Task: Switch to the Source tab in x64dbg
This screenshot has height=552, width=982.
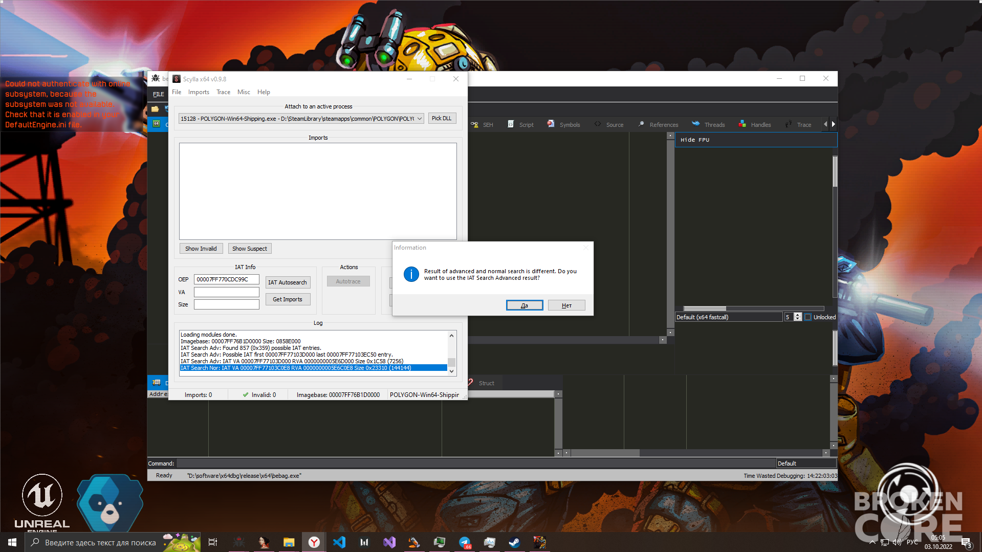Action: [x=609, y=125]
